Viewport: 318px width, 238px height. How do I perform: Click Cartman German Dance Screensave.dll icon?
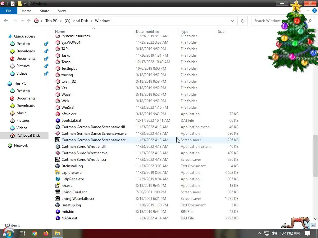pyautogui.click(x=58, y=127)
